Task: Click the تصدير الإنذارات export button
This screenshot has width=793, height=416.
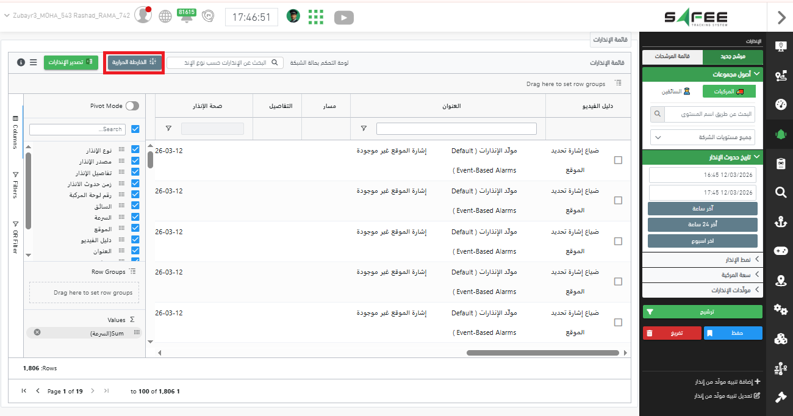Action: click(x=71, y=62)
